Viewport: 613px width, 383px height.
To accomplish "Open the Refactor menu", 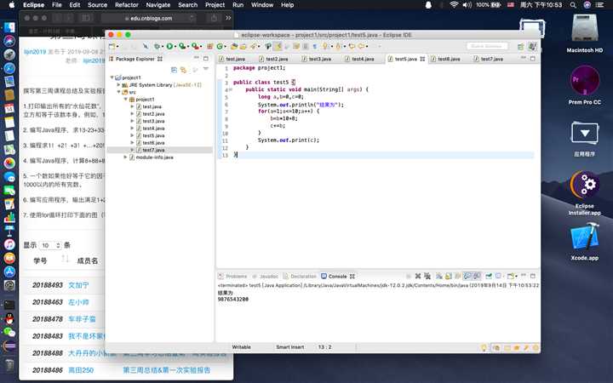I will point(126,5).
